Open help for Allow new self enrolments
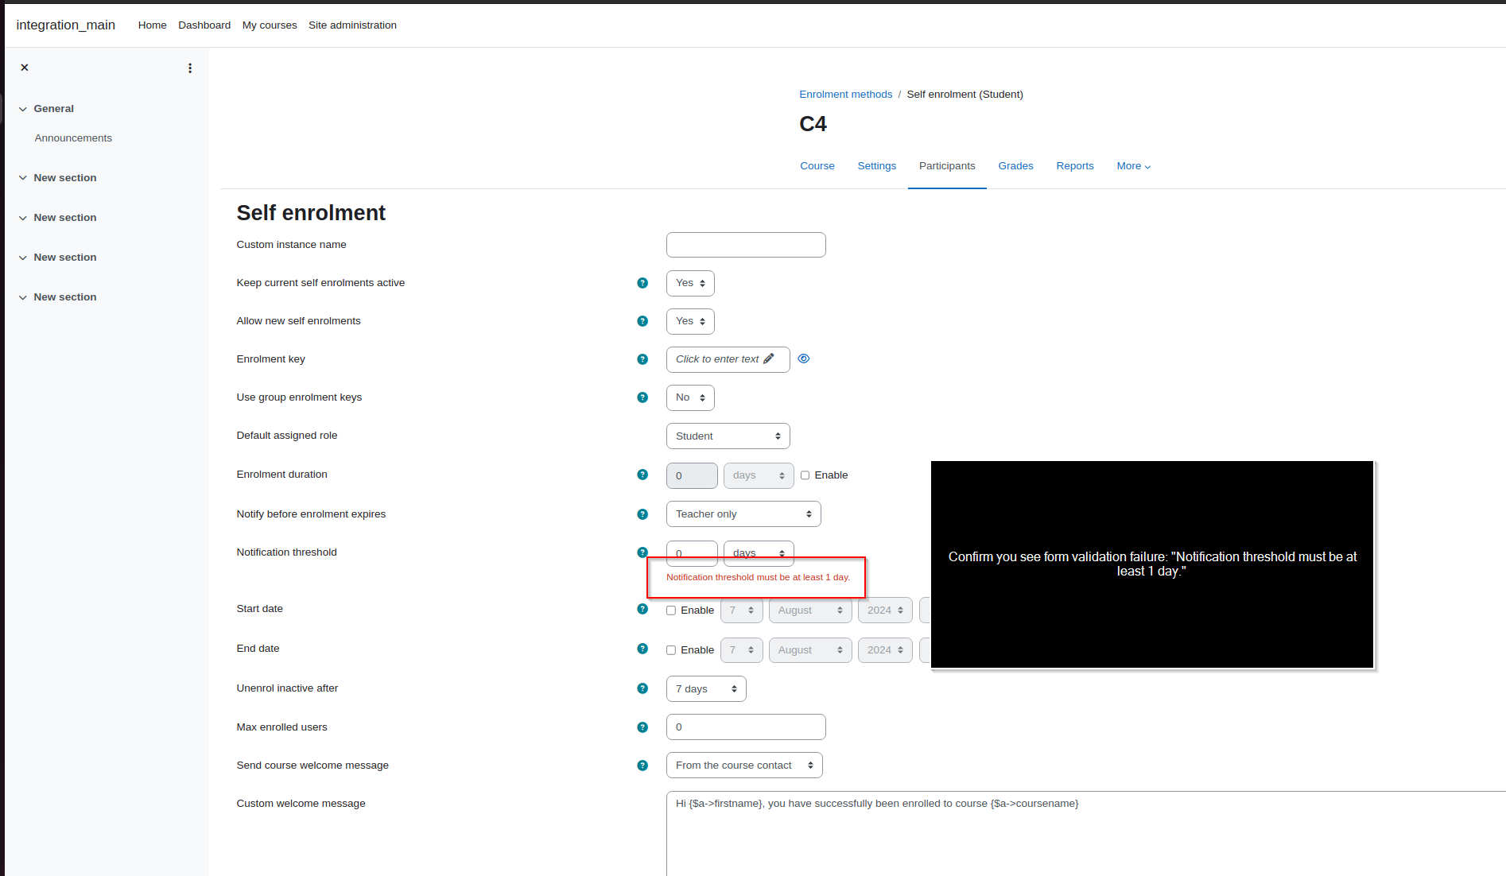 642,321
